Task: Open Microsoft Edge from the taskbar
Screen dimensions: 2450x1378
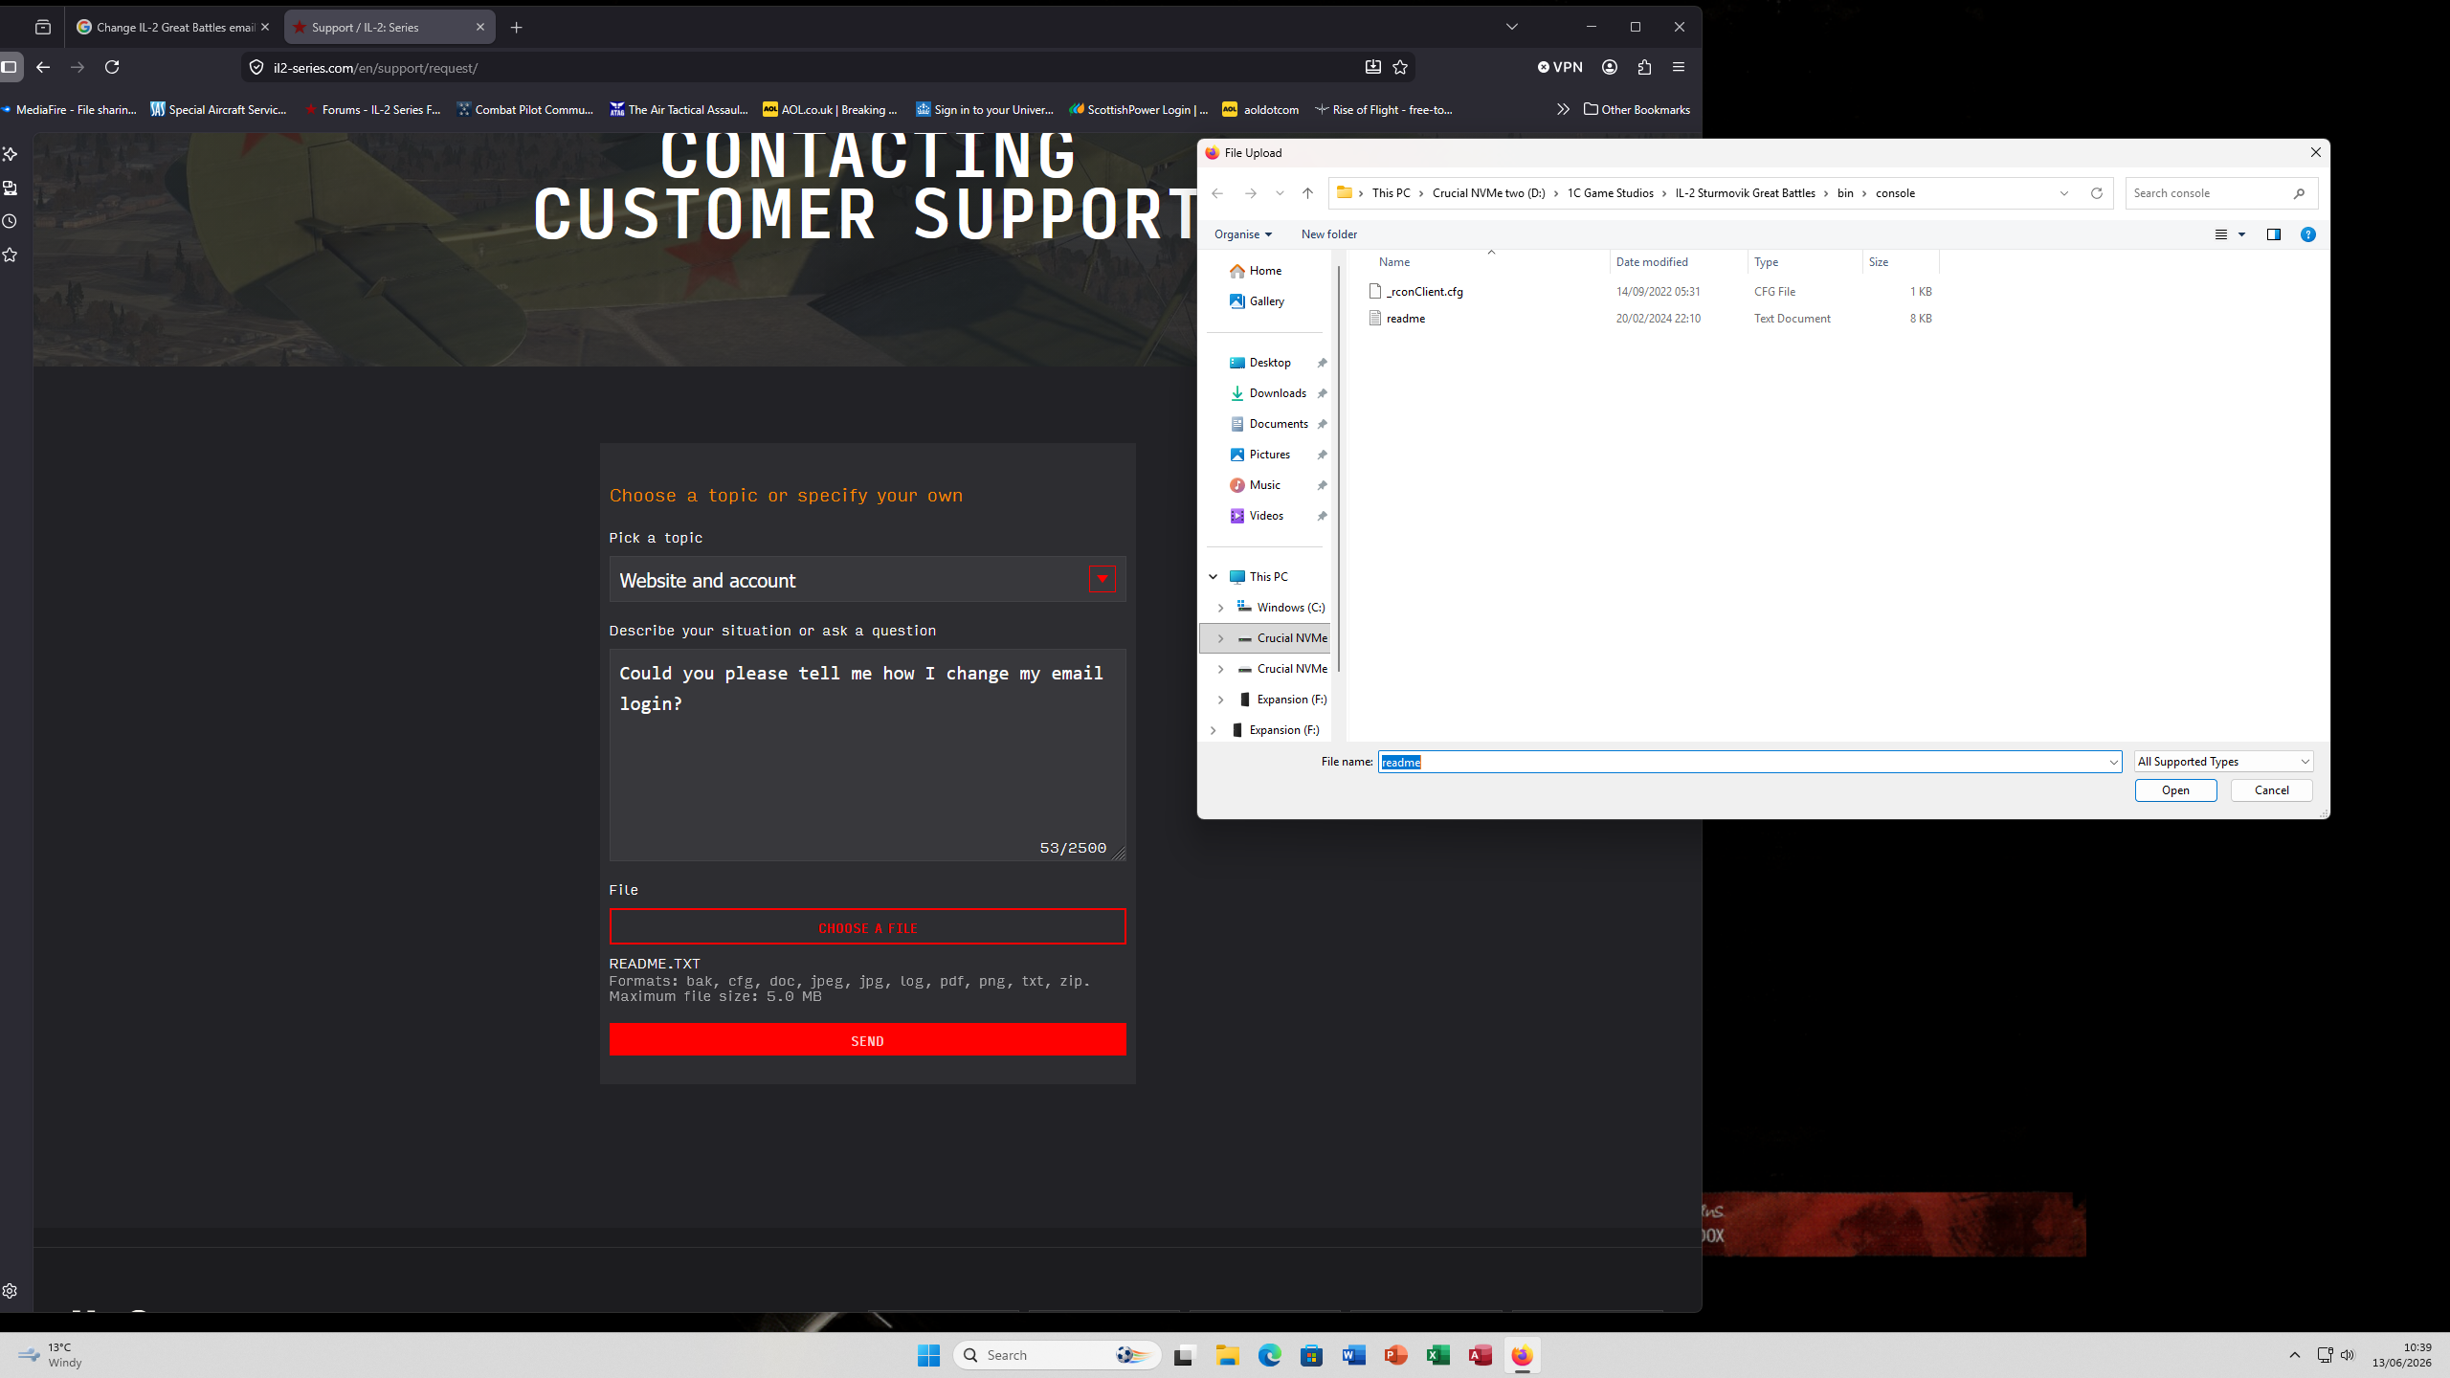Action: [x=1269, y=1355]
